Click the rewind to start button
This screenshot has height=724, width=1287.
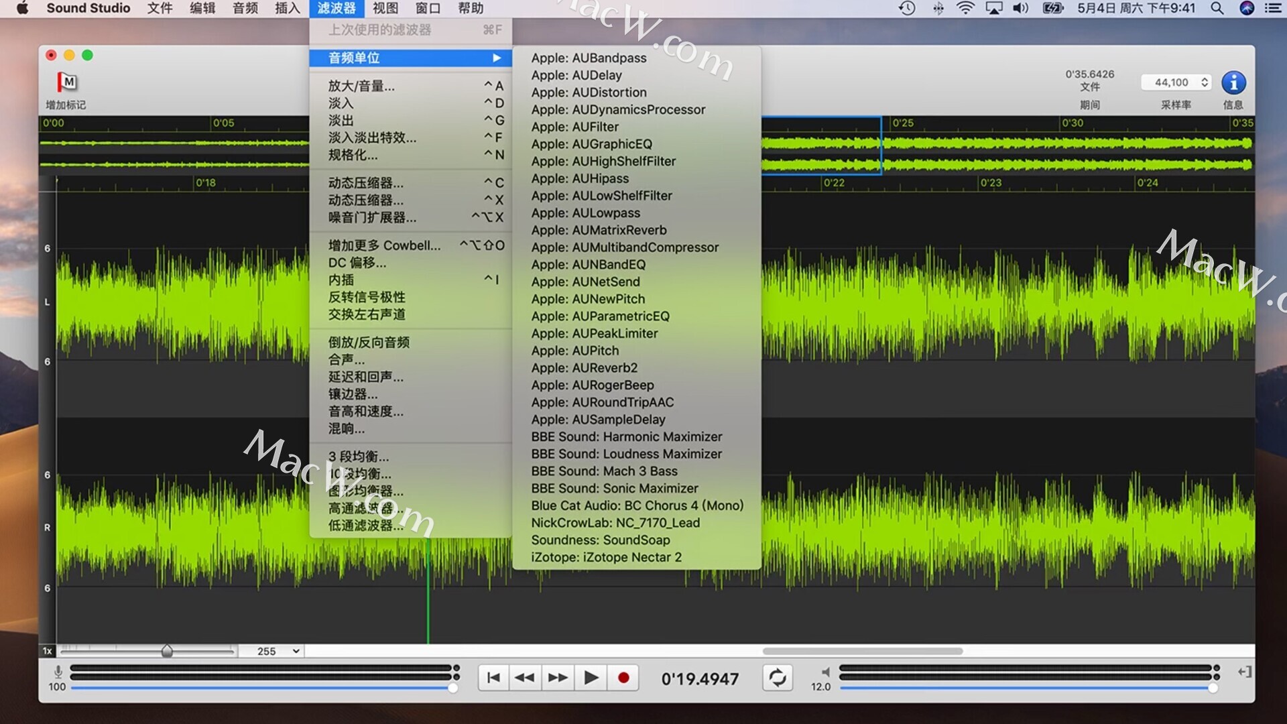point(493,678)
